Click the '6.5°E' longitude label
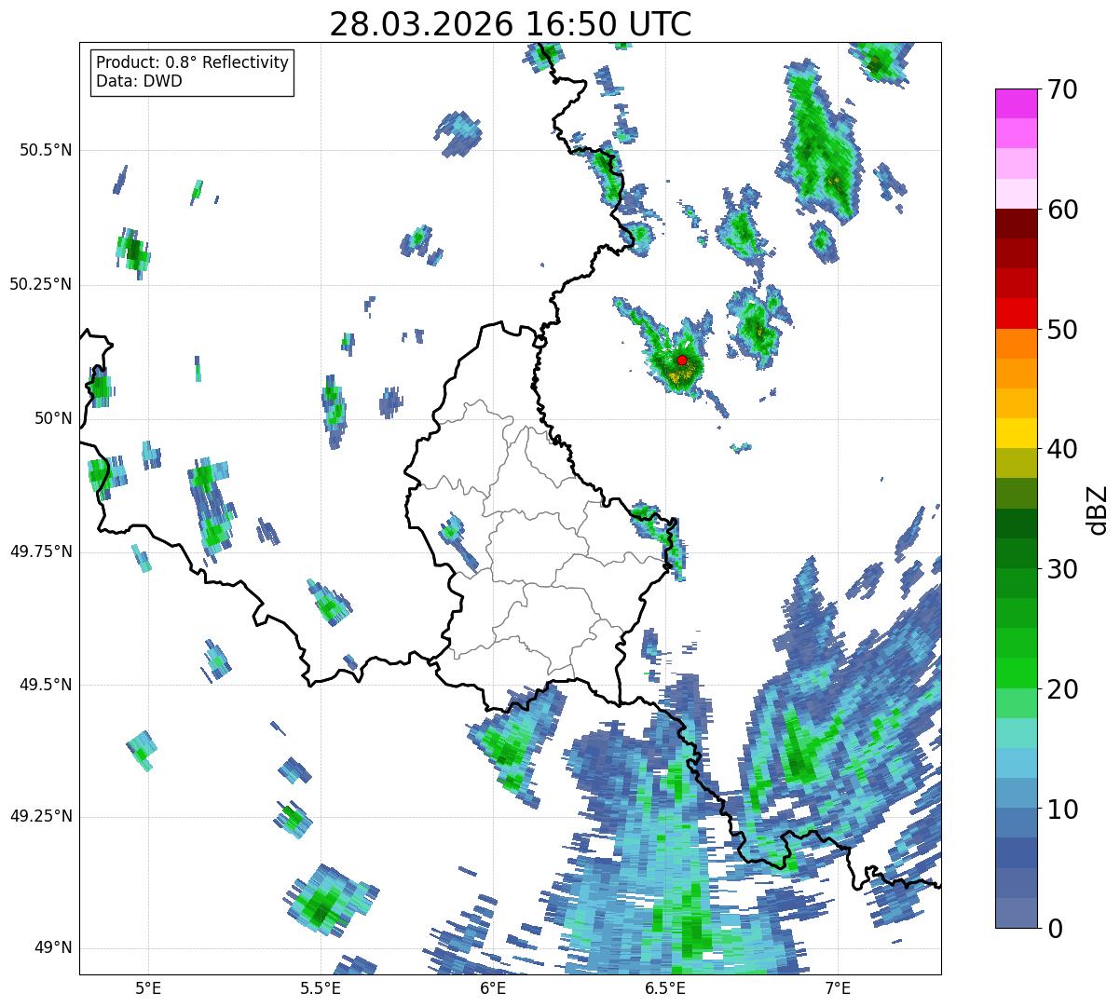The width and height of the screenshot is (1120, 1007). pos(665,987)
